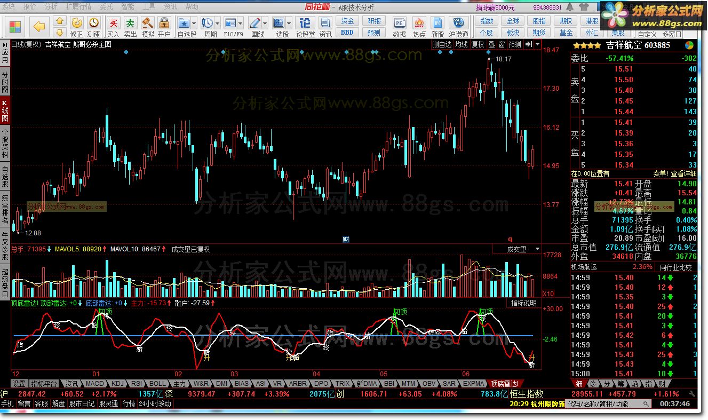Expand the 周期 period dropdown arrow
The width and height of the screenshot is (708, 420).
217,23
